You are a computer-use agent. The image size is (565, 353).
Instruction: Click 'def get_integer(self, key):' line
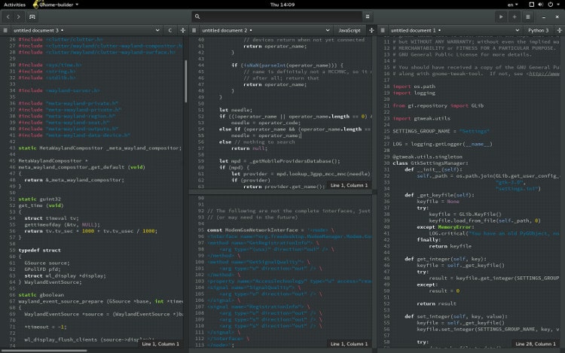(446, 259)
